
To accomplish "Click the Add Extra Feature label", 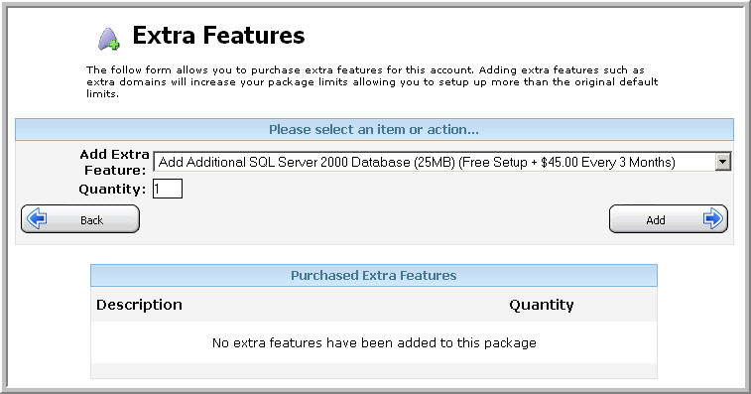I will pyautogui.click(x=115, y=162).
